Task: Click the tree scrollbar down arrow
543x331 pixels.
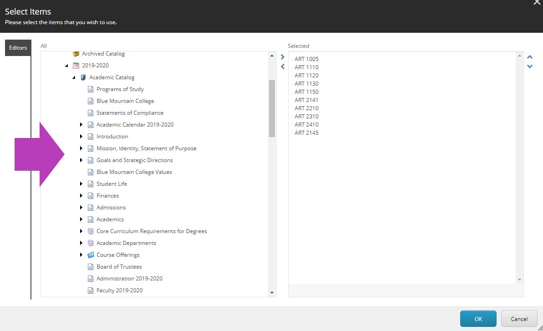Action: [272, 293]
